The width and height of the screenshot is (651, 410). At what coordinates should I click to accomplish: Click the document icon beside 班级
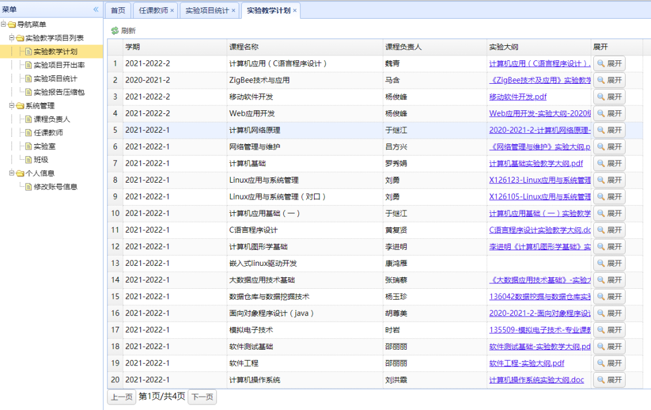click(28, 160)
